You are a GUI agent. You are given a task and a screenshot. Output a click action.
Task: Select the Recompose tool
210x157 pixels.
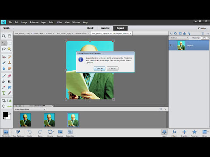pyautogui.click(x=10, y=100)
